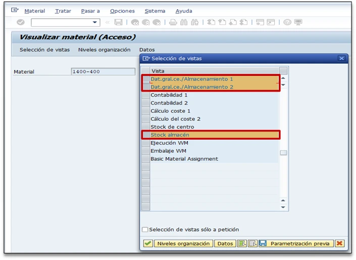356x260 pixels.
Task: Select the Ejecución WM view text
Action: coord(169,143)
